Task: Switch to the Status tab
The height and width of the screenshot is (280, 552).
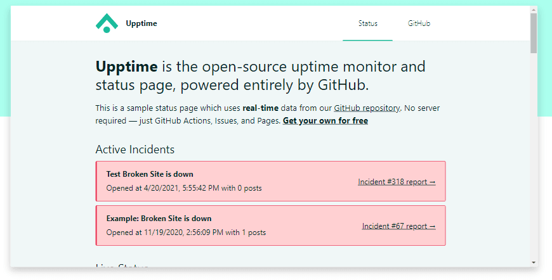Action: pyautogui.click(x=367, y=23)
